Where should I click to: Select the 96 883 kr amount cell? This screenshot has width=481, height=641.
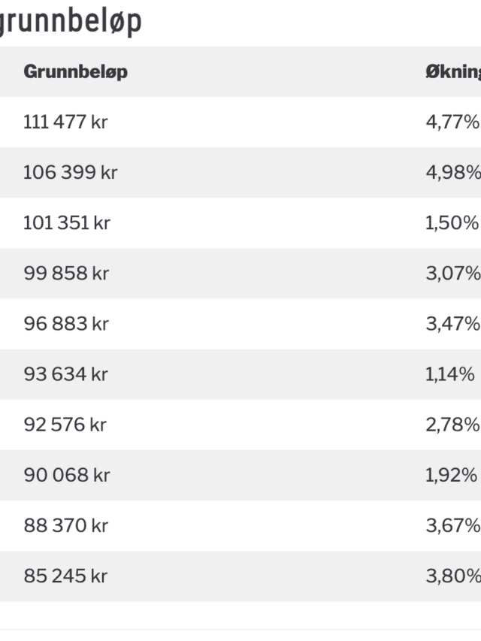click(x=66, y=324)
